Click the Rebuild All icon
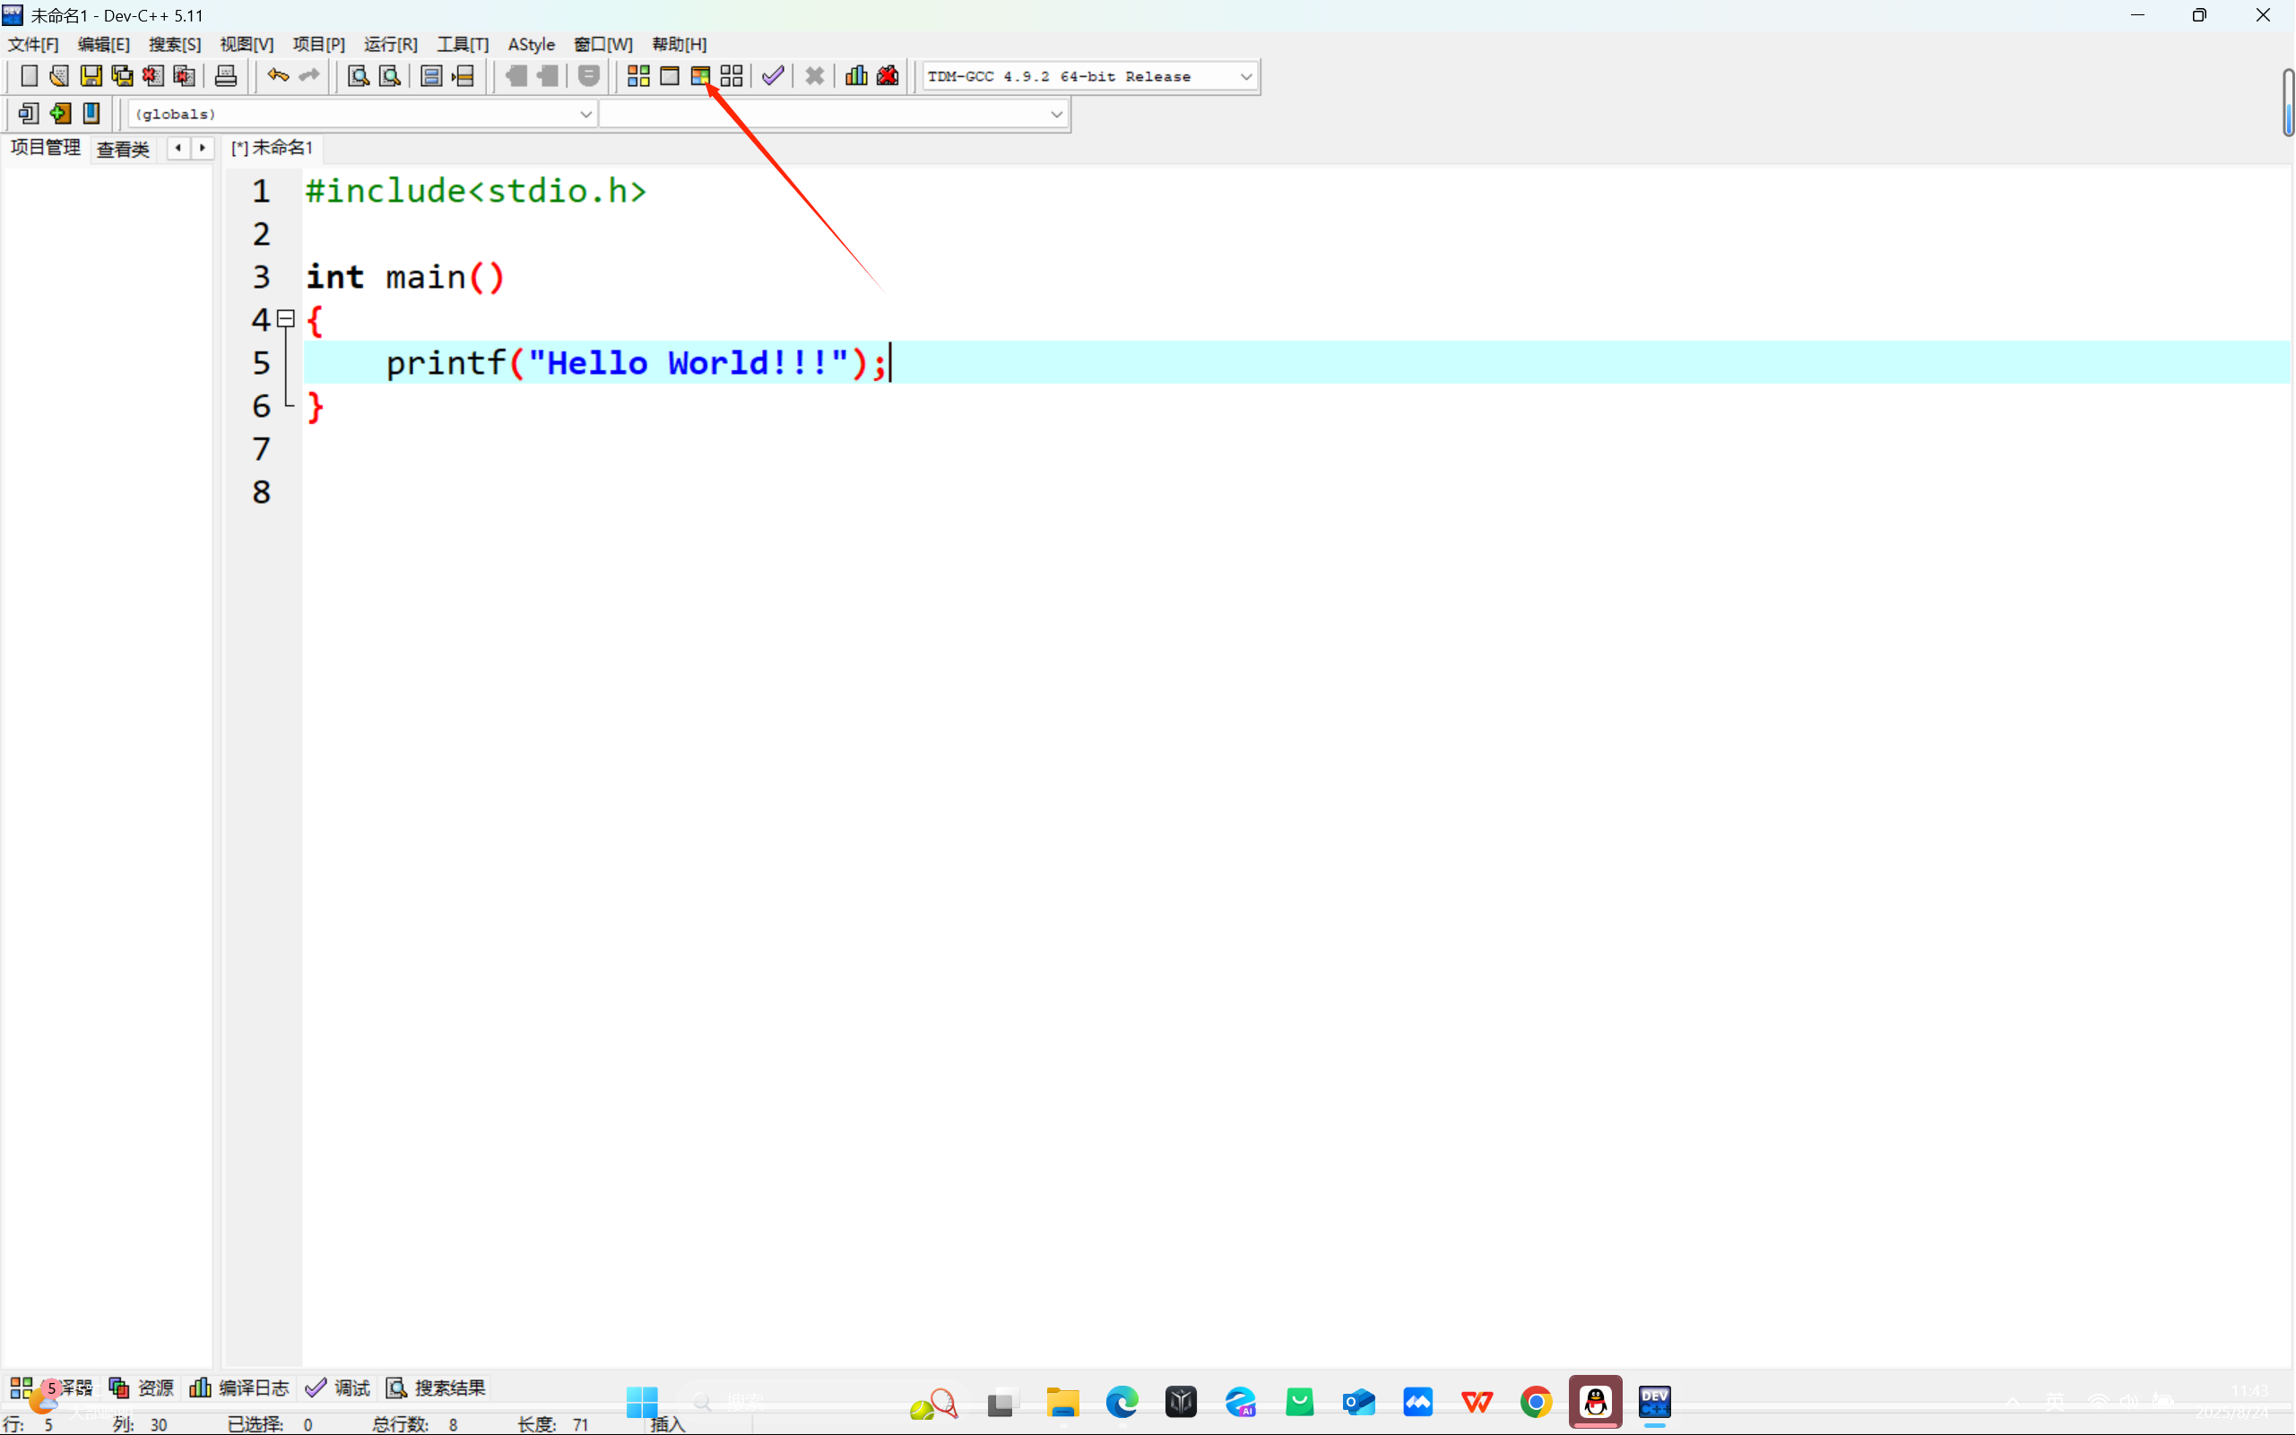This screenshot has width=2296, height=1435. point(731,76)
